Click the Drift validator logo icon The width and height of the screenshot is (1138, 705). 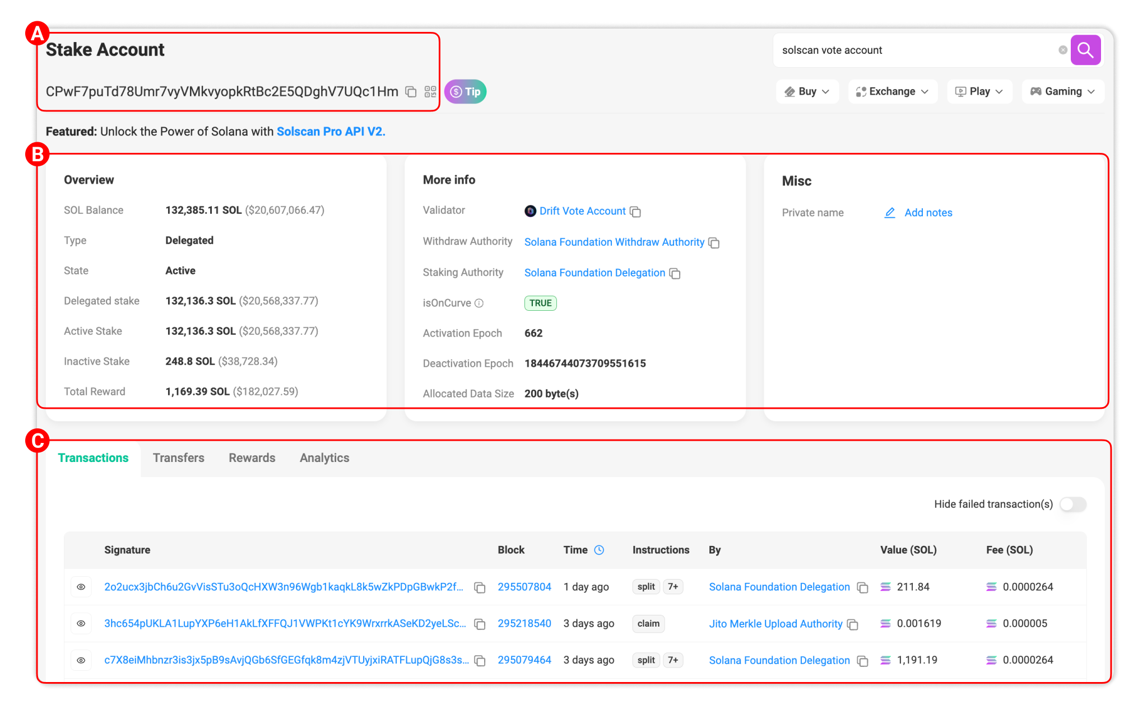point(530,211)
